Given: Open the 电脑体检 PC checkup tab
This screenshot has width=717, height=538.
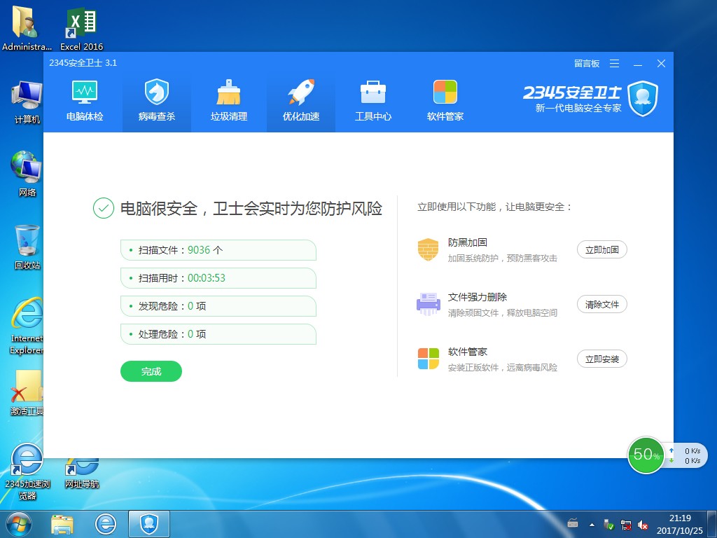Looking at the screenshot, I should tap(85, 101).
